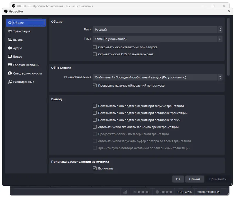Image resolution: width=235 pixels, height=198 pixels.
Task: Click the speaker icon beside Аудио
Action: 10,48
